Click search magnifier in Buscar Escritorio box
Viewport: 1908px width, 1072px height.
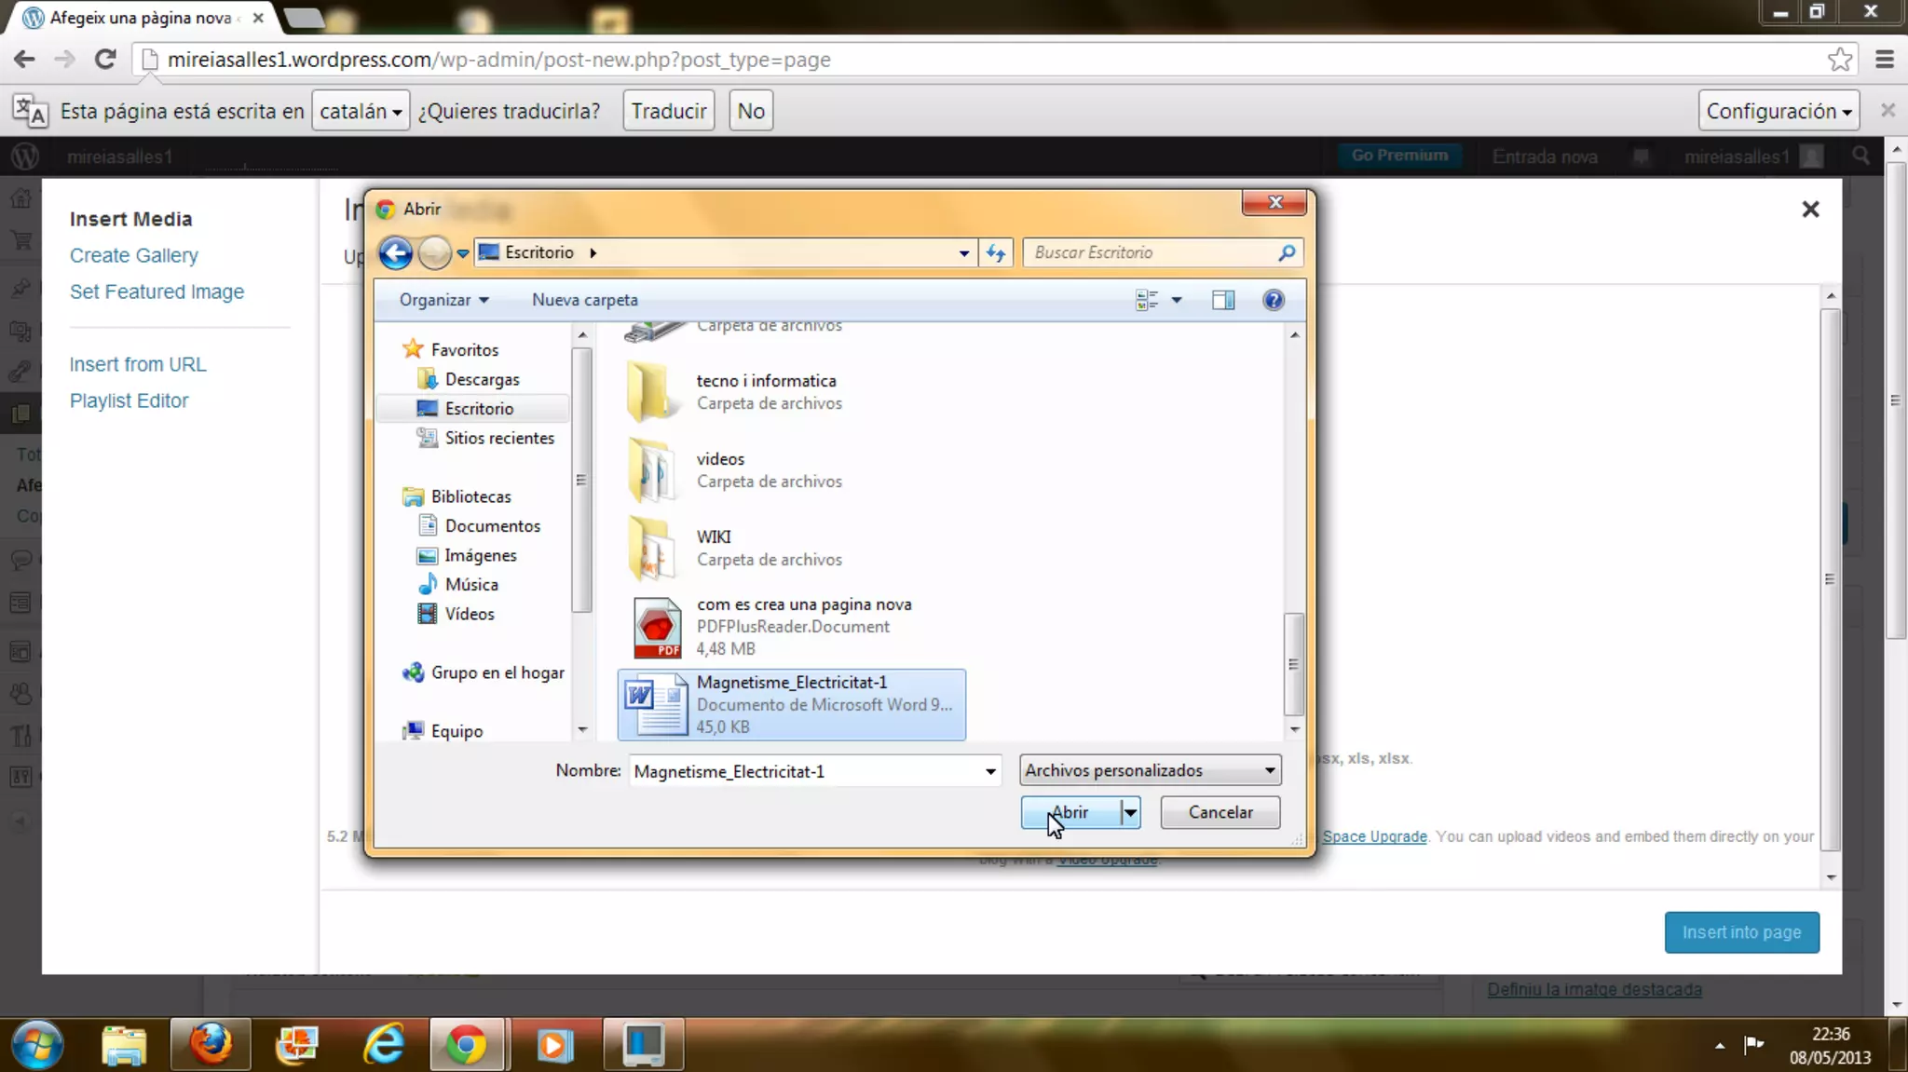click(1287, 252)
